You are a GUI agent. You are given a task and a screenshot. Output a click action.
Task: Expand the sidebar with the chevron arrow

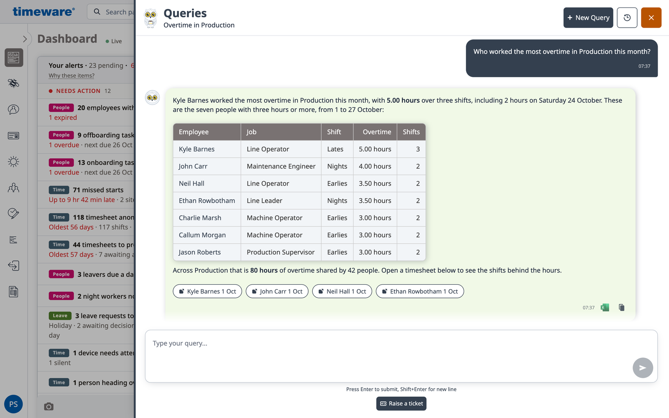tap(25, 39)
